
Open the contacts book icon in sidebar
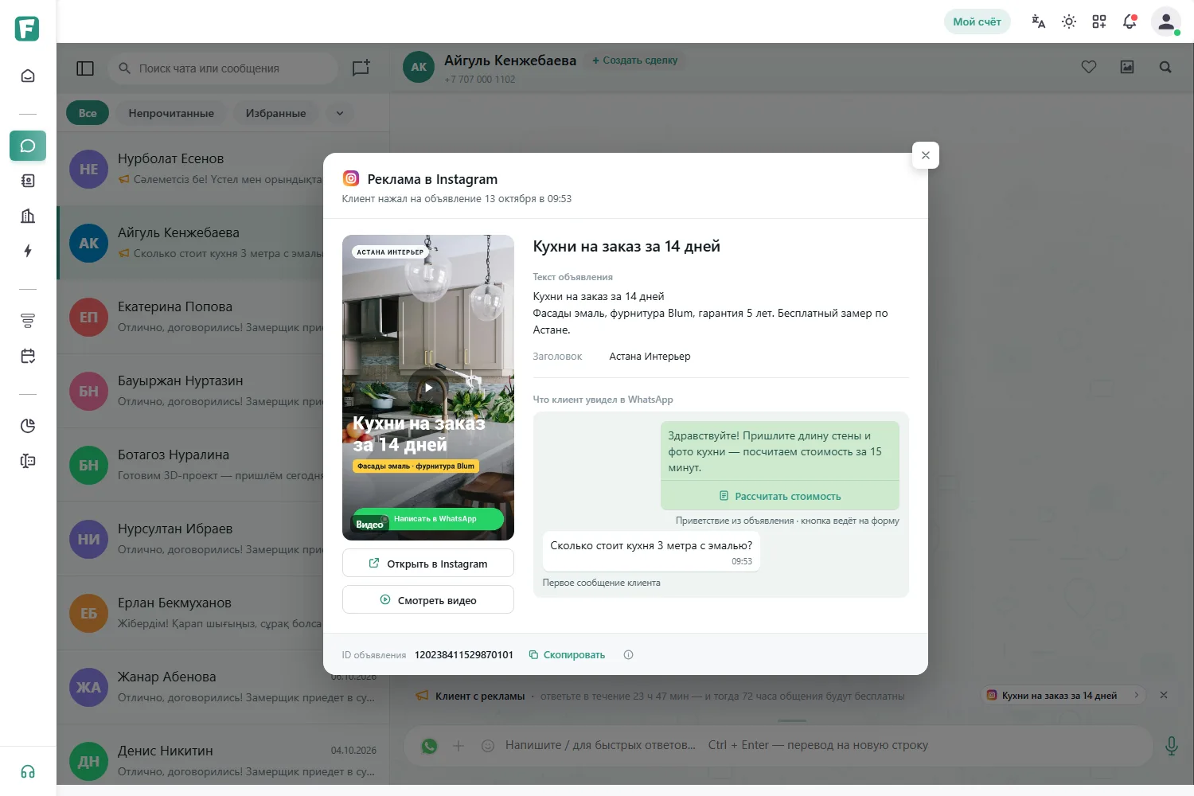click(x=28, y=181)
